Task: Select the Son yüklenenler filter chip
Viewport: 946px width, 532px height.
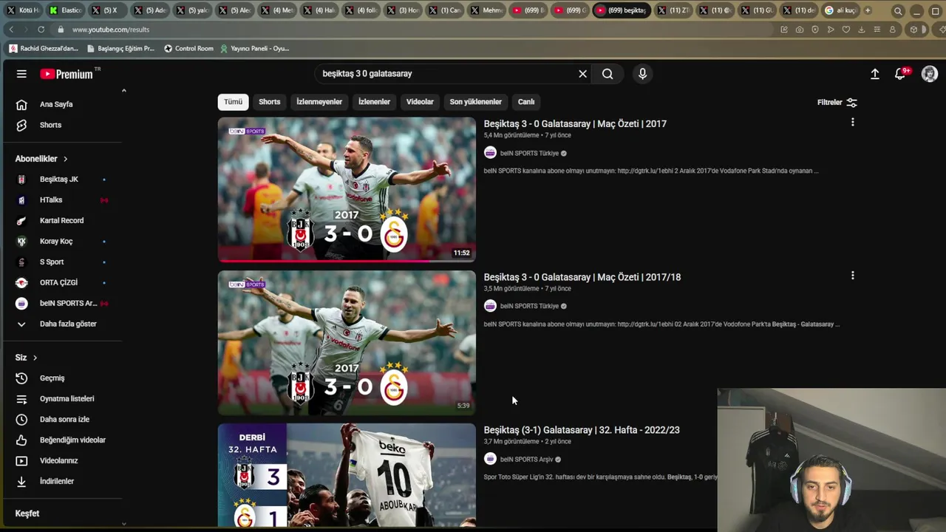Action: click(x=475, y=102)
